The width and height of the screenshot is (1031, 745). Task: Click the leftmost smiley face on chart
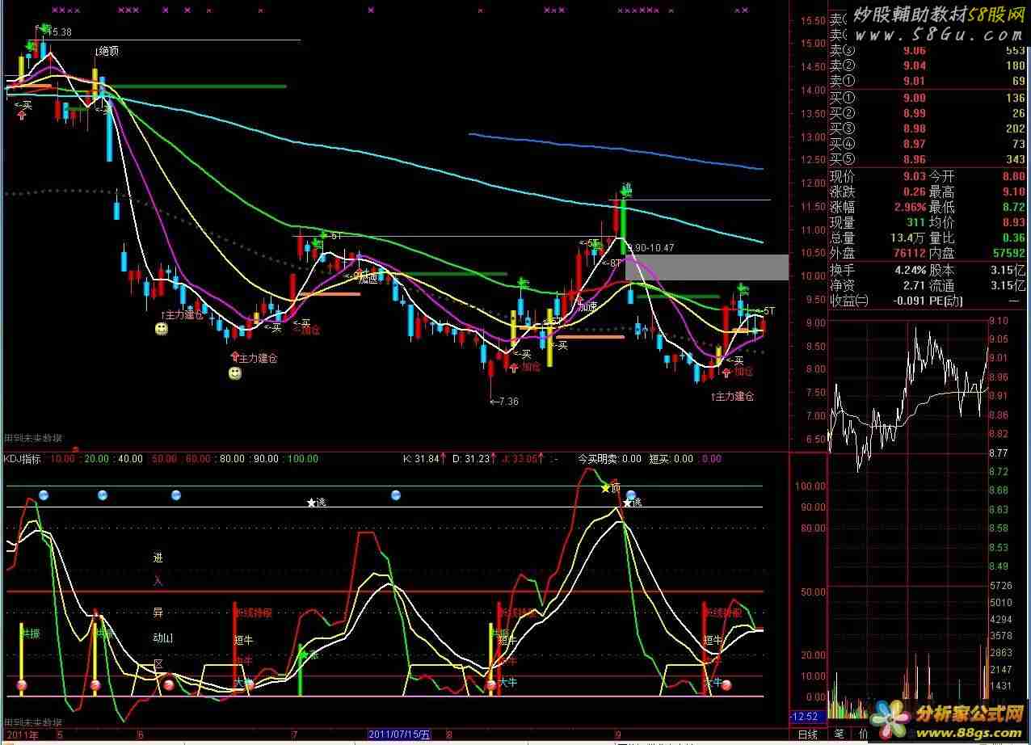tap(162, 329)
